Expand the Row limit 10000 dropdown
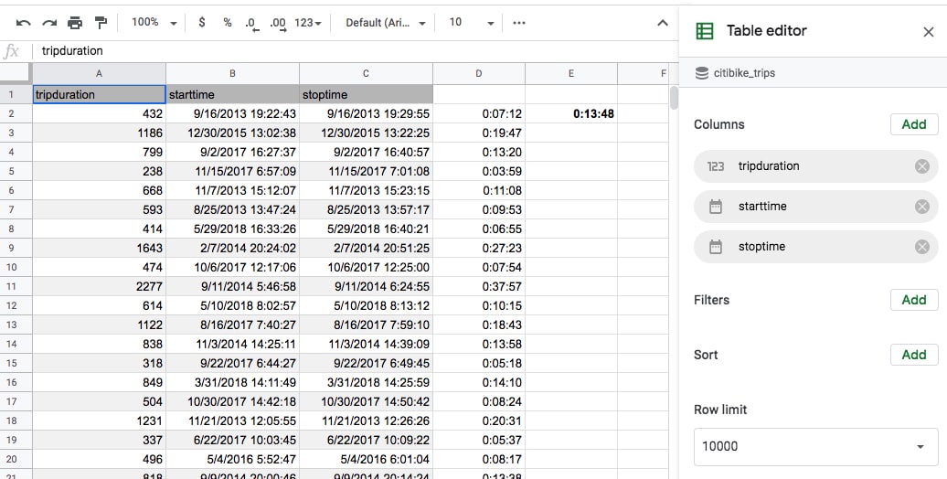 click(815, 446)
